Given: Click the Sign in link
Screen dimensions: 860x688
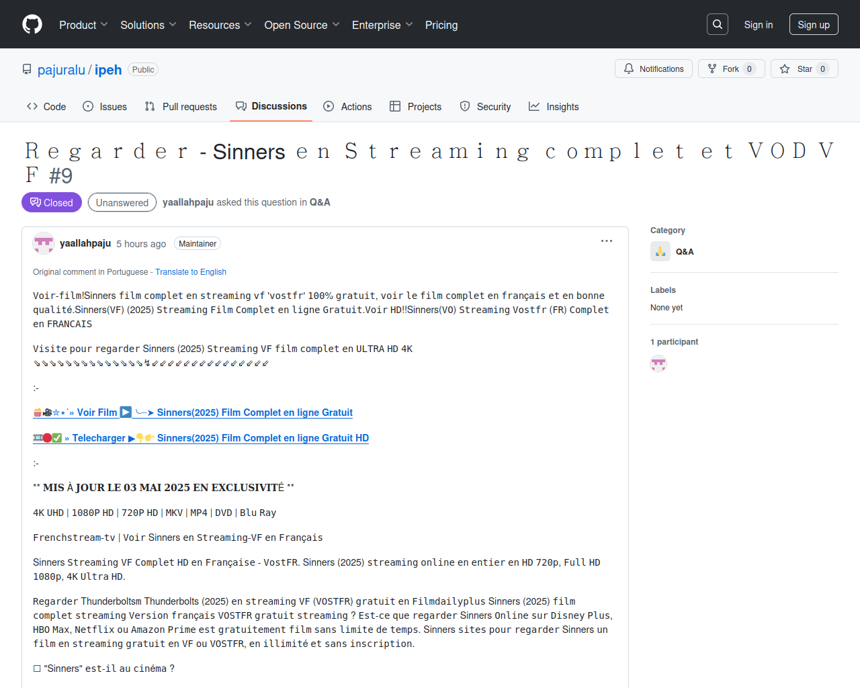Looking at the screenshot, I should pos(759,24).
